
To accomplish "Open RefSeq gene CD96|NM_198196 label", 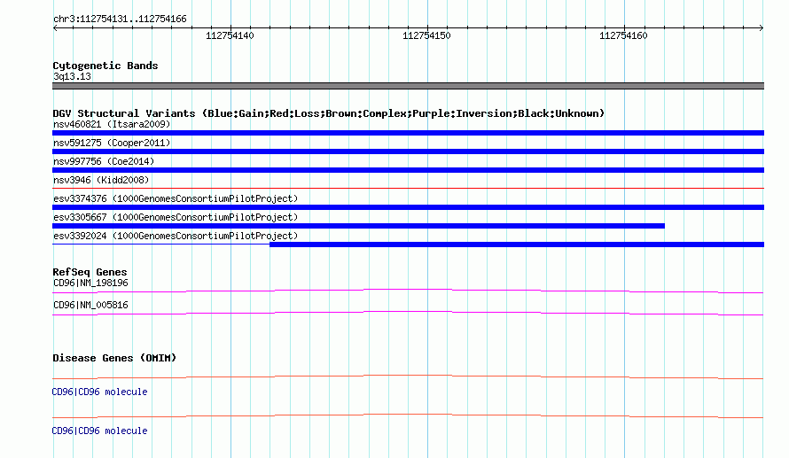I will click(x=90, y=283).
